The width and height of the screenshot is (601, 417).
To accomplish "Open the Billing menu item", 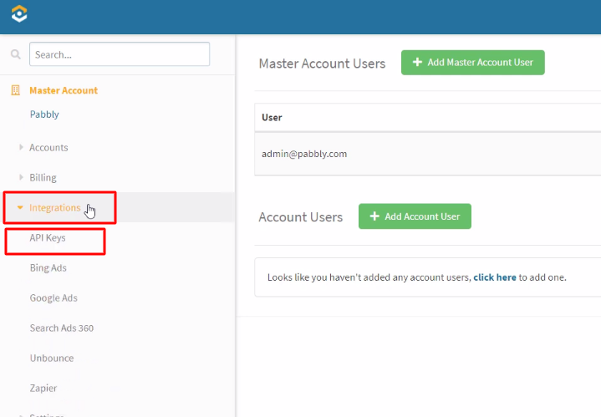I will 43,177.
